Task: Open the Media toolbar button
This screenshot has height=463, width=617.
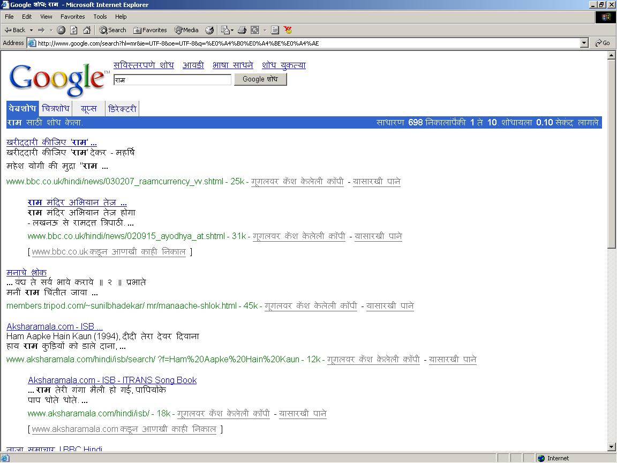Action: 186,30
